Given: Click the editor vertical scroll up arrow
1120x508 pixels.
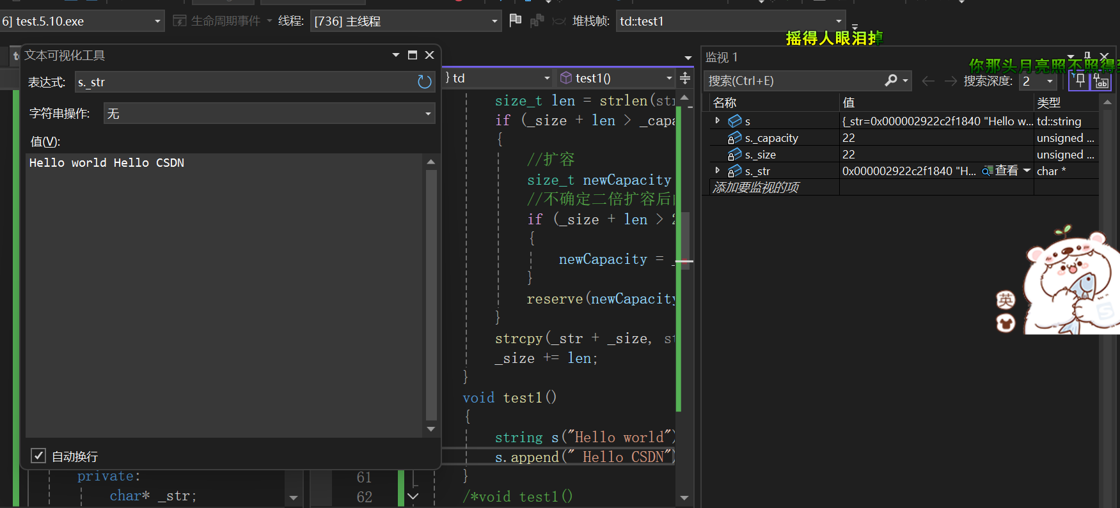Looking at the screenshot, I should point(684,98).
